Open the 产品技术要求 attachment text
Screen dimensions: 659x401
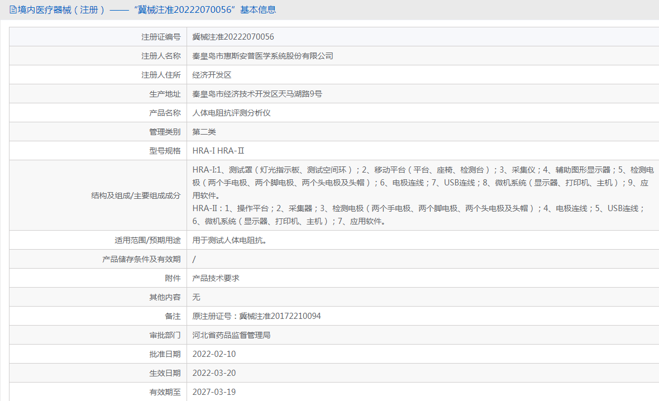(x=216, y=278)
